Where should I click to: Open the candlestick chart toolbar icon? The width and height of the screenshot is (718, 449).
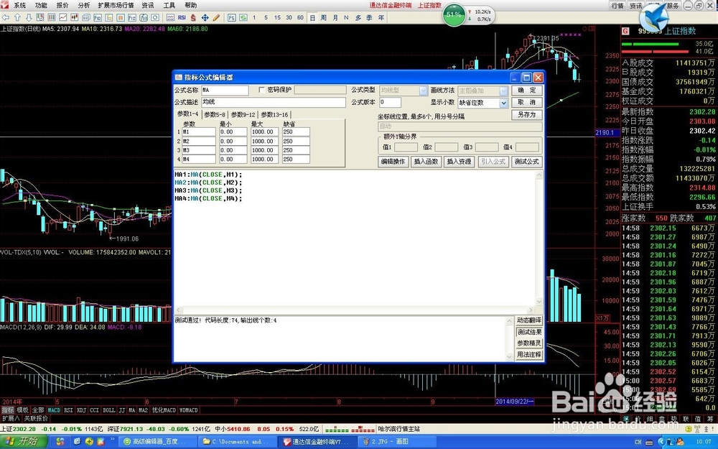point(75,17)
